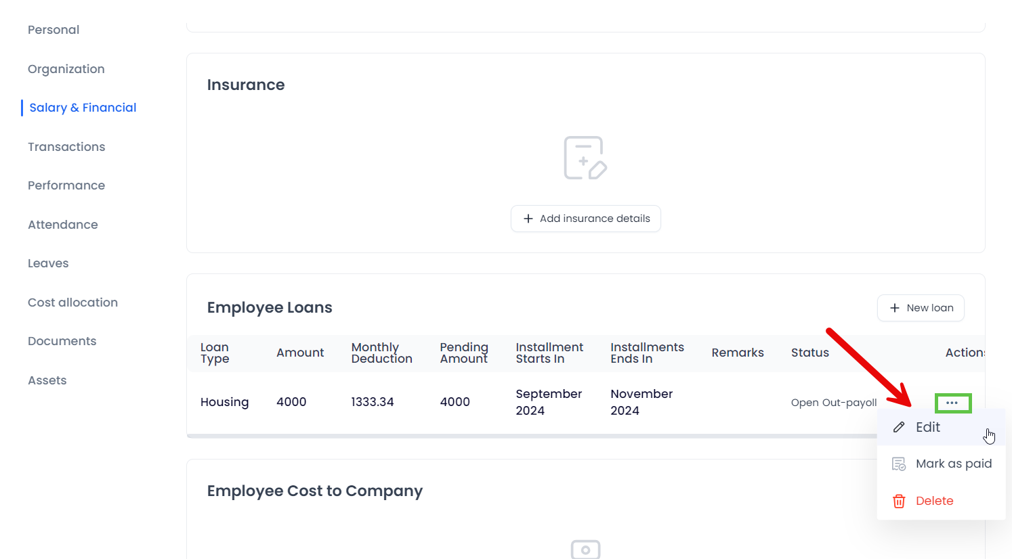Click the three-dot actions icon for Housing loan
The height and width of the screenshot is (559, 1012).
(x=952, y=403)
